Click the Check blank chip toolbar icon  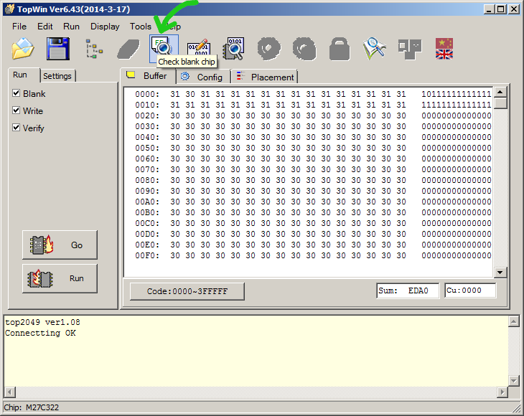pyautogui.click(x=163, y=47)
